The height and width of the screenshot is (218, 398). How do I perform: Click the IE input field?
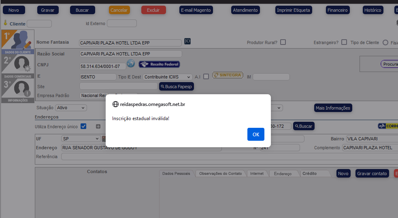(x=98, y=77)
